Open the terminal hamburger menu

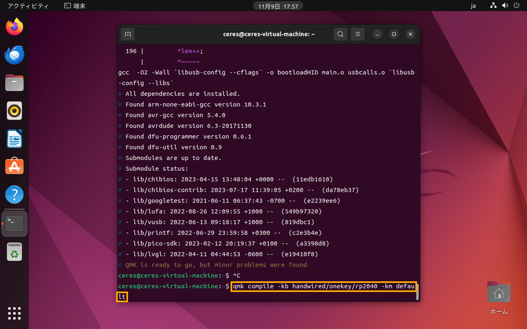[358, 34]
